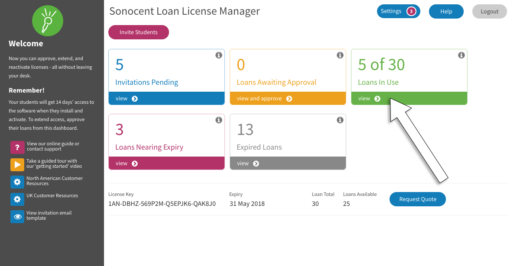Open North American Customer Resources link
The height and width of the screenshot is (266, 520).
click(x=55, y=181)
